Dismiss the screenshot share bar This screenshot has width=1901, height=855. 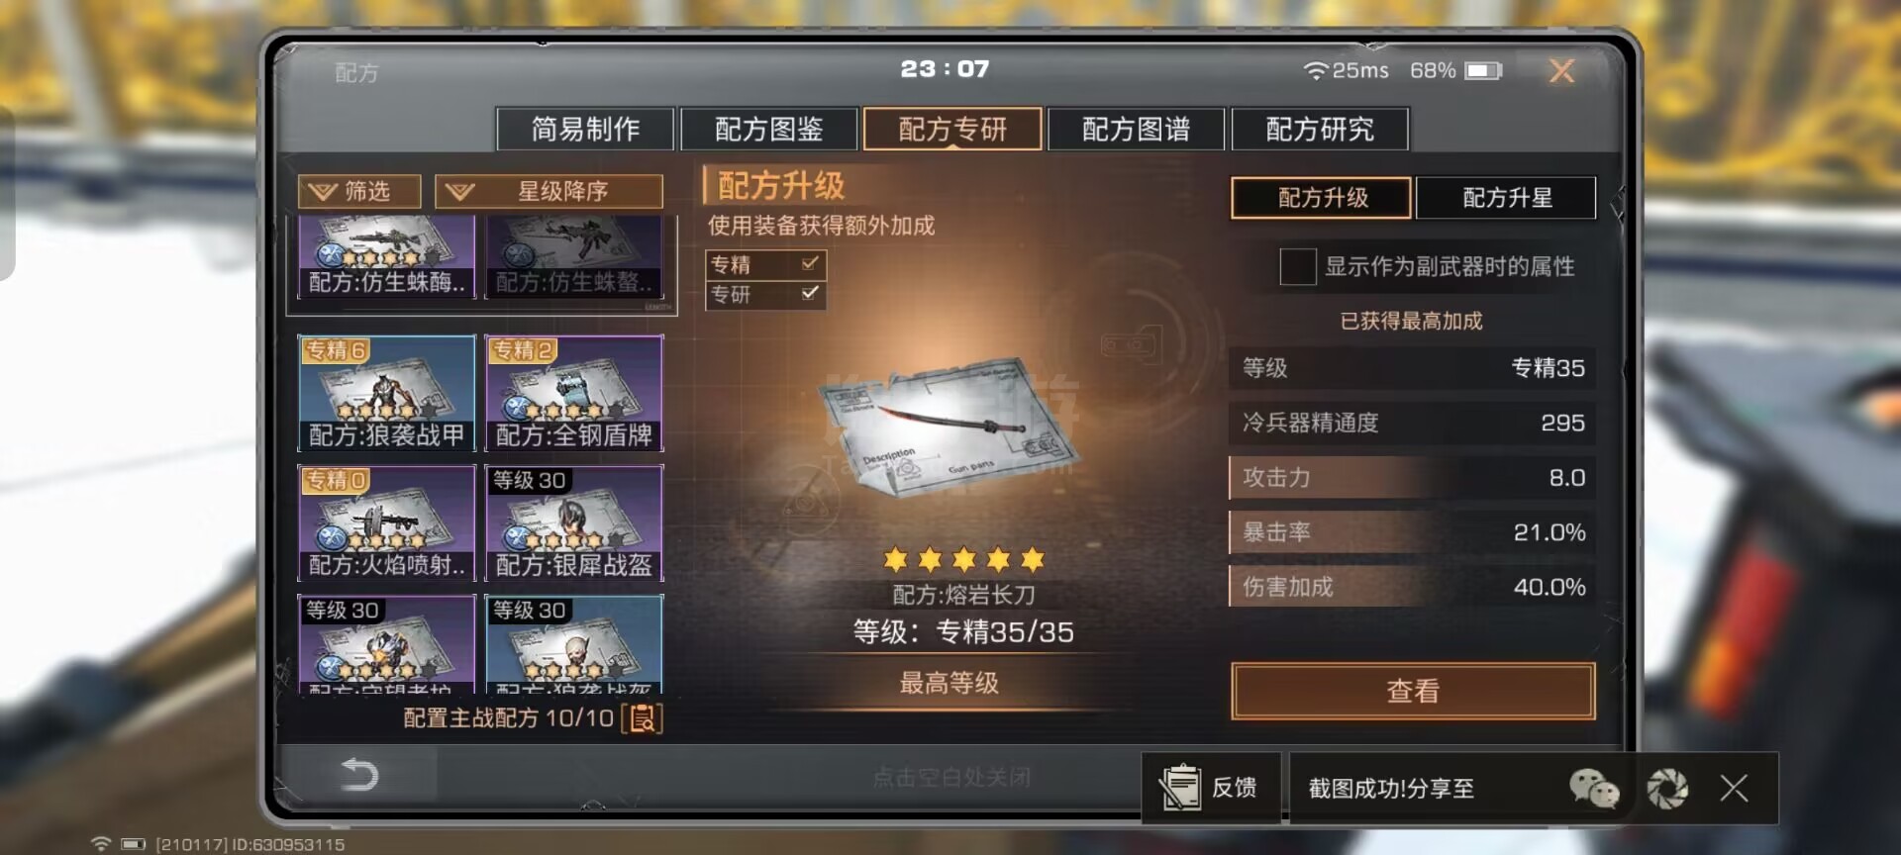click(1734, 788)
